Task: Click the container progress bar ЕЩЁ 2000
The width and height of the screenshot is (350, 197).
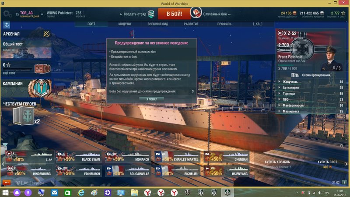Action: tap(17, 70)
